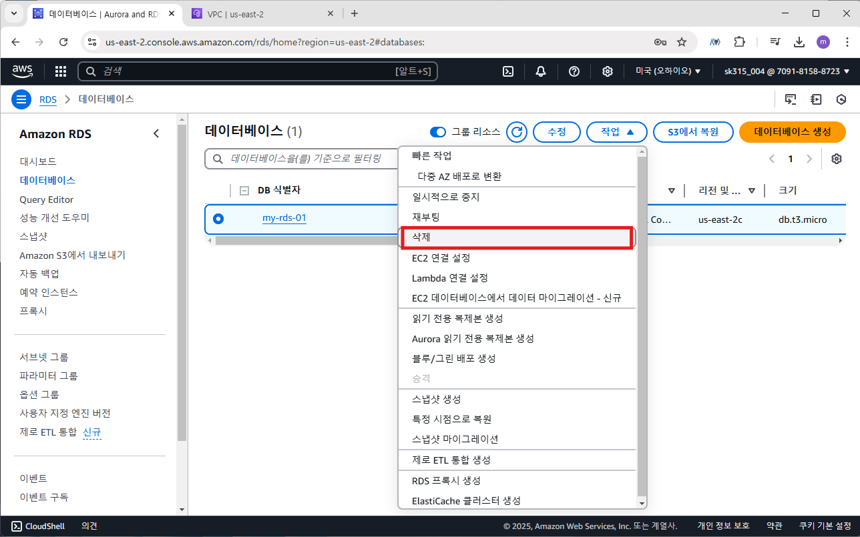Focus the AWS console 검색 box

[258, 71]
